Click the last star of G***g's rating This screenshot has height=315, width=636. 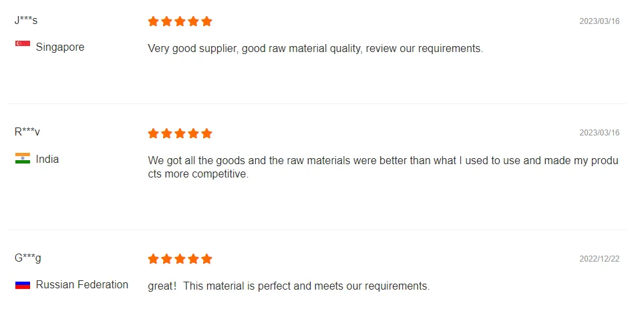pyautogui.click(x=206, y=259)
